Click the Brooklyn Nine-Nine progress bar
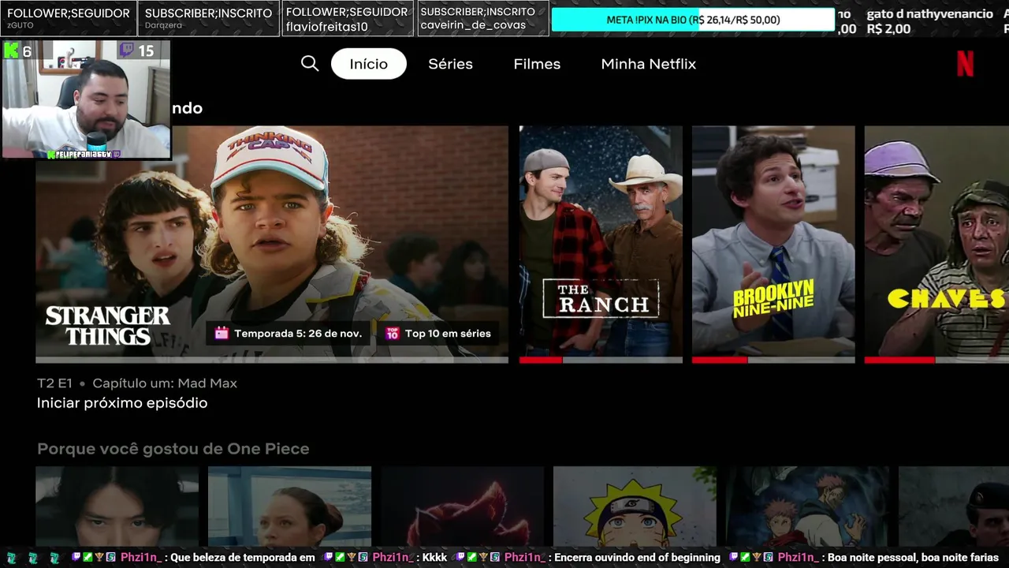Screen dimensions: 1009x568 [x=773, y=360]
